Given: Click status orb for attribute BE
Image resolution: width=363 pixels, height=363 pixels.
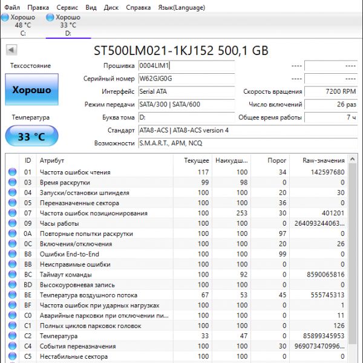Looking at the screenshot, I should (x=12, y=295).
